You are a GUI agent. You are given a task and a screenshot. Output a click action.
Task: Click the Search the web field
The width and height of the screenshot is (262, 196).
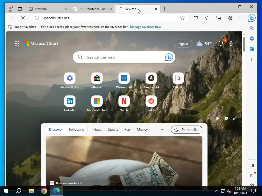124,57
